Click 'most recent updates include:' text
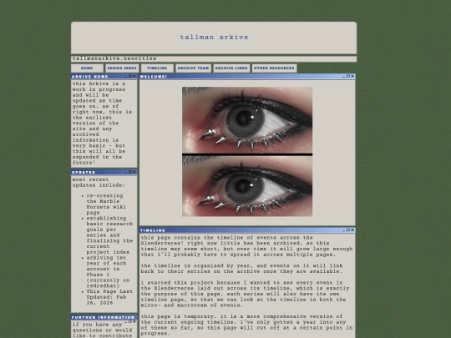Image resolution: width=451 pixels, height=338 pixels. 99,182
